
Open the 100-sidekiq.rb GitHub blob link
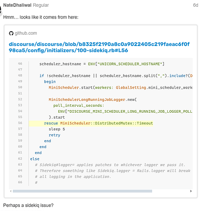click(x=99, y=47)
